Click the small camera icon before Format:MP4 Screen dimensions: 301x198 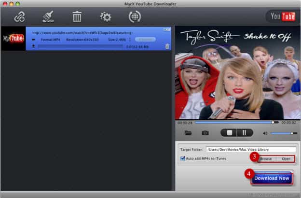33,40
